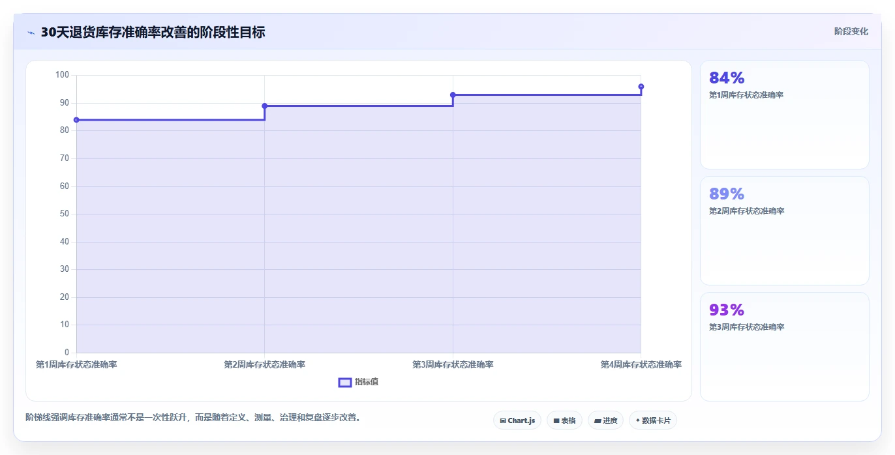Click 第2周库存状态准确率 axis label
Viewport: 895px width, 455px height.
(x=264, y=364)
